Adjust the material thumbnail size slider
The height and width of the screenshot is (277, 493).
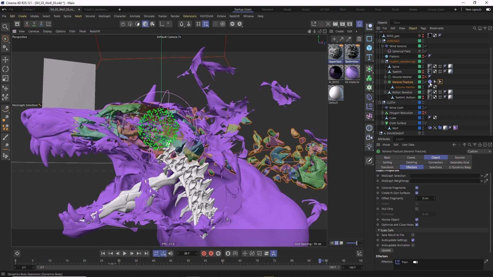356,243
